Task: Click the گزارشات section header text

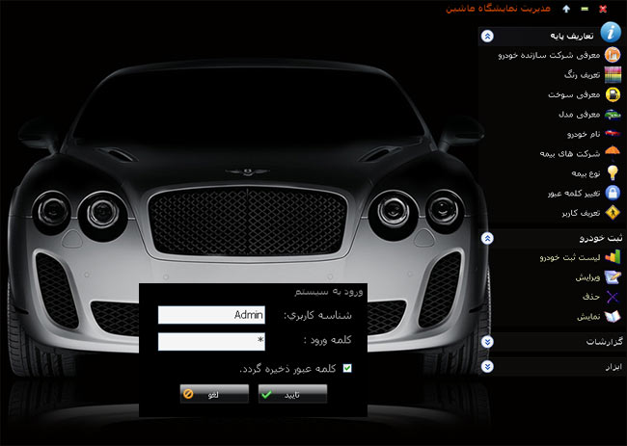Action: coord(604,342)
